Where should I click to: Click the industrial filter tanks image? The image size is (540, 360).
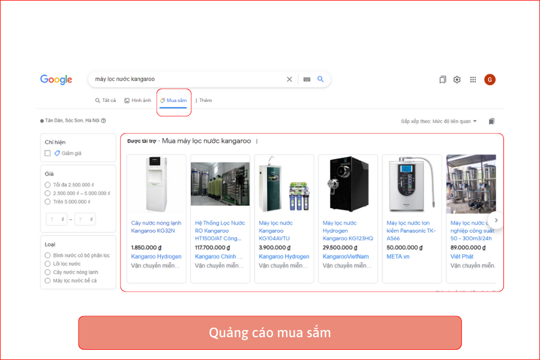(x=471, y=184)
